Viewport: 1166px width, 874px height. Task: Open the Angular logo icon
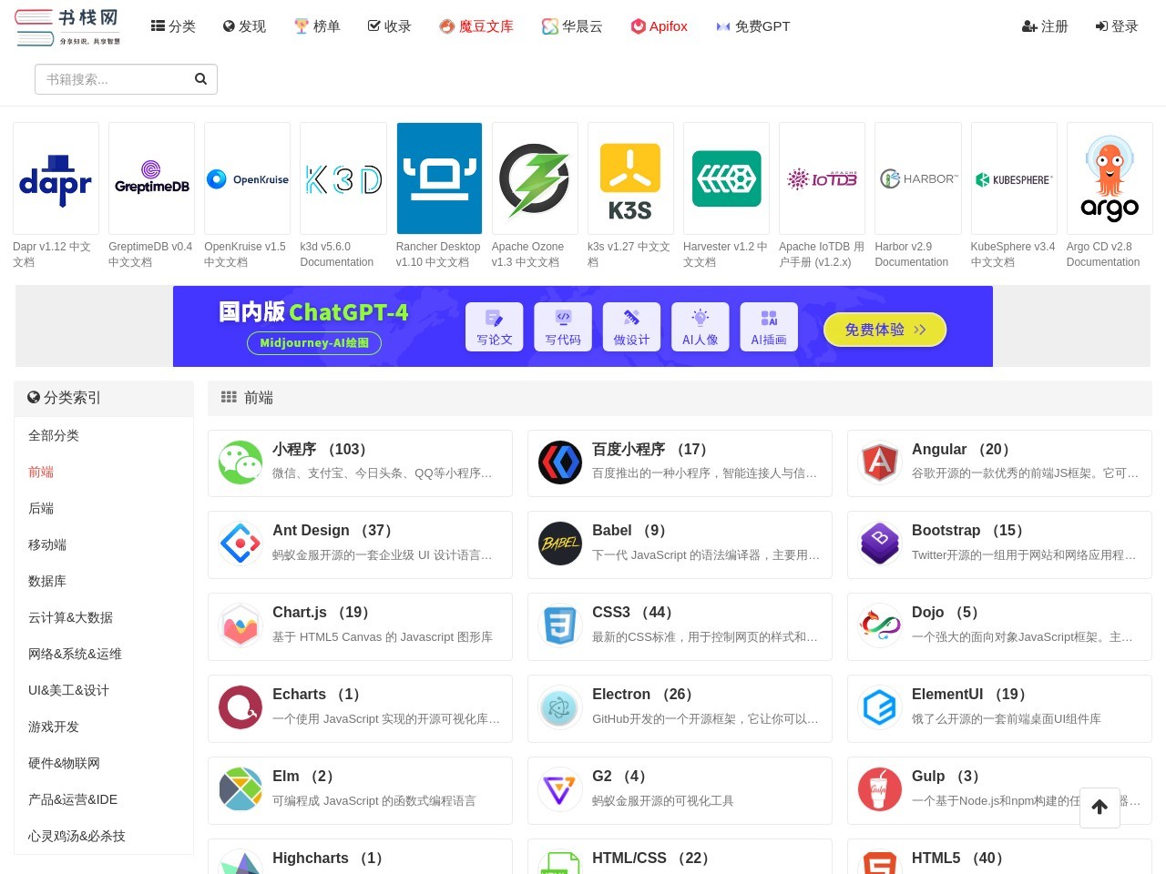[879, 462]
